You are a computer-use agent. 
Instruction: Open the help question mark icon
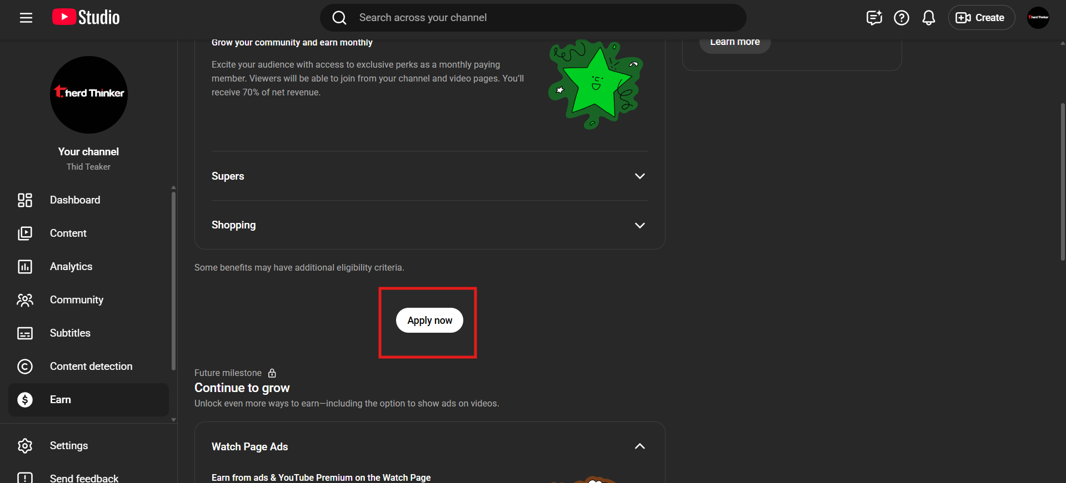[x=901, y=18]
